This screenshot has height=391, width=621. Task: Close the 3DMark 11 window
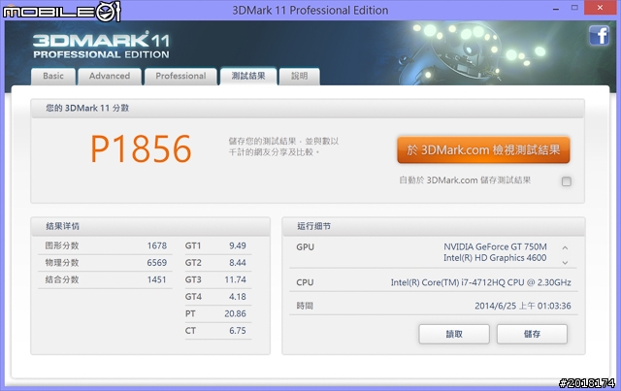(x=601, y=8)
